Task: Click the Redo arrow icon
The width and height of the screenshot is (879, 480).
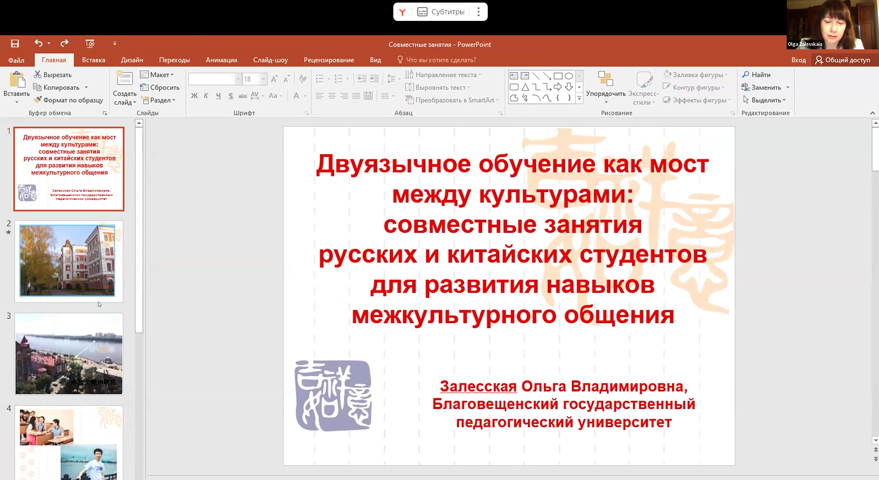Action: [x=64, y=43]
